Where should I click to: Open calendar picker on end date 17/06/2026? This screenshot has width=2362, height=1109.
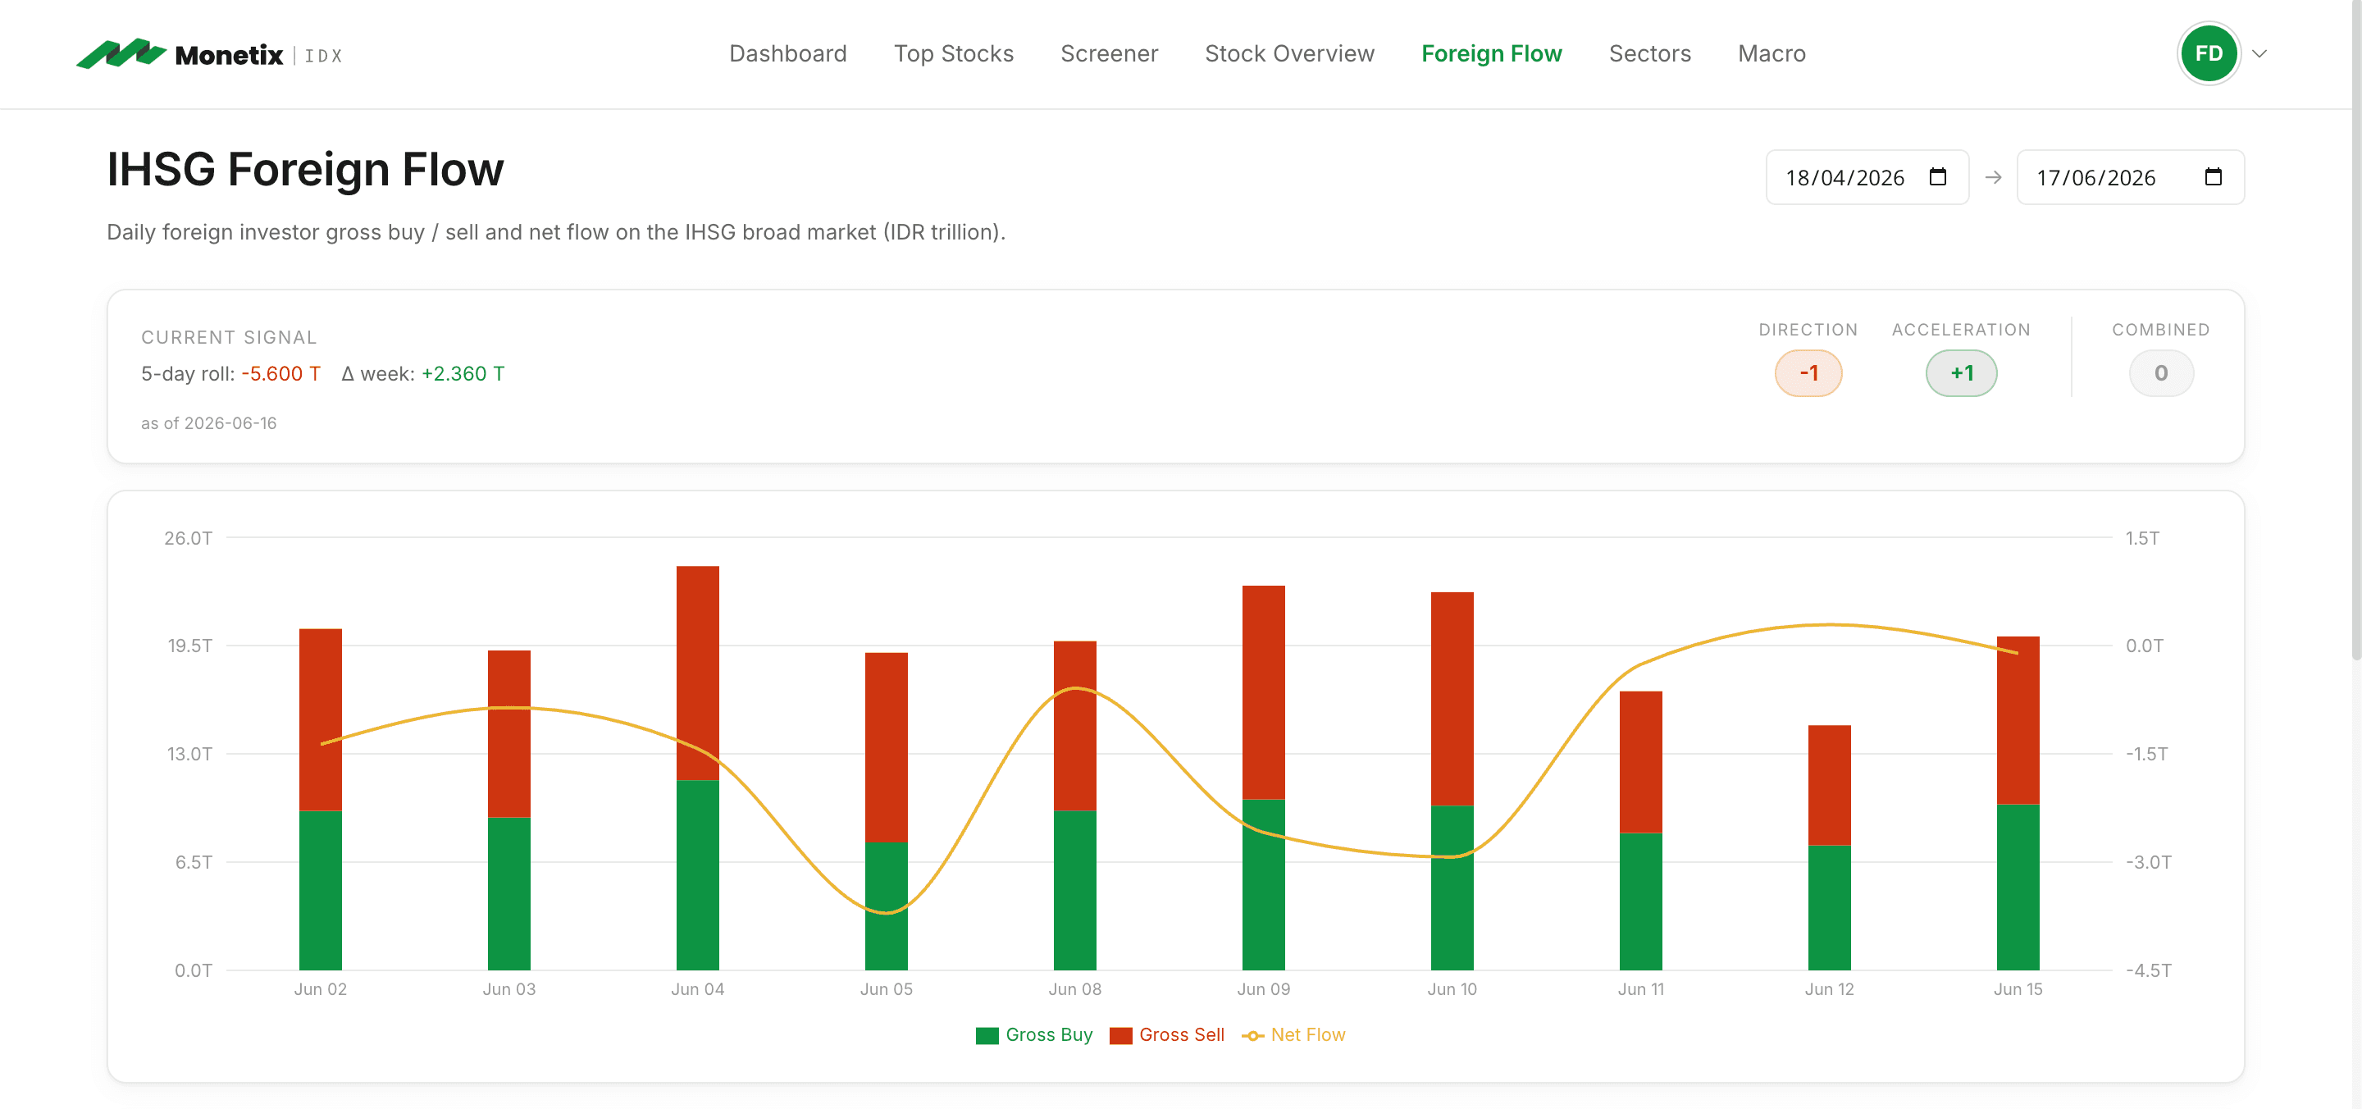pos(2213,176)
